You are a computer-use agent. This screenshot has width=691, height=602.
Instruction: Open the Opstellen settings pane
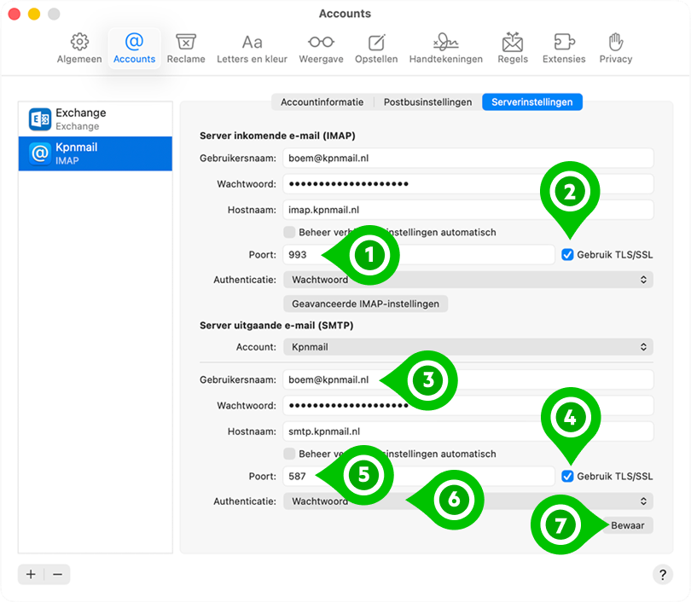coord(376,47)
